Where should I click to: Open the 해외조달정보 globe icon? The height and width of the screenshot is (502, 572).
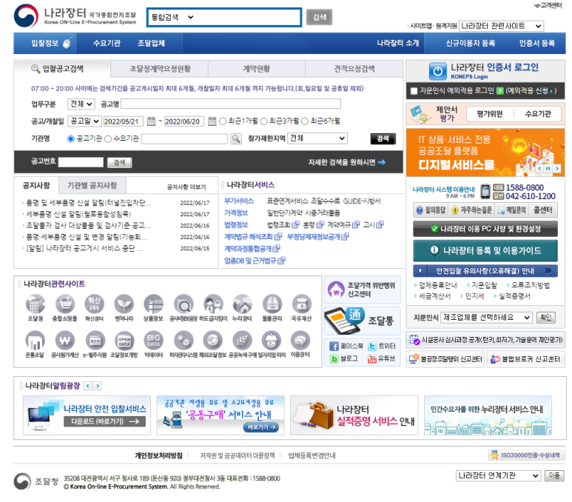click(213, 341)
